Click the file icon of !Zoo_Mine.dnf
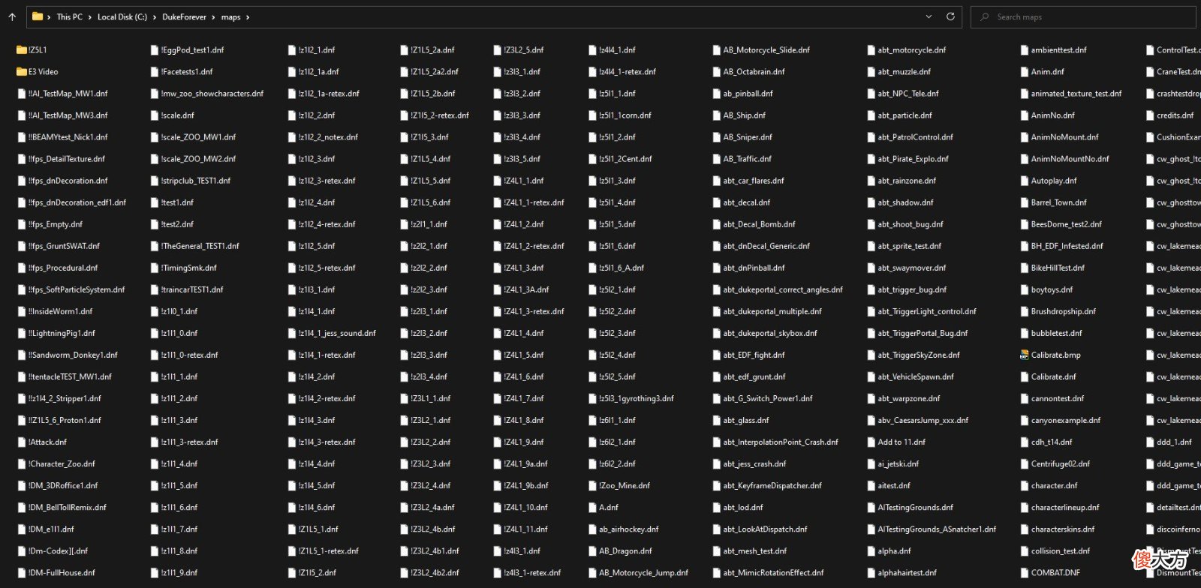The height and width of the screenshot is (588, 1201). (593, 486)
